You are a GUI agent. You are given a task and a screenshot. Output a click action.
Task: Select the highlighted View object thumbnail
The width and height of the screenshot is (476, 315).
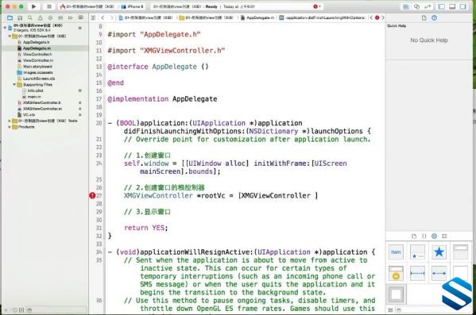396,294
